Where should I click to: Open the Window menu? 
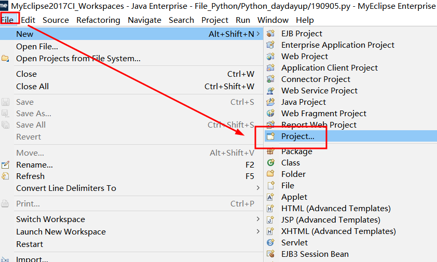click(273, 20)
